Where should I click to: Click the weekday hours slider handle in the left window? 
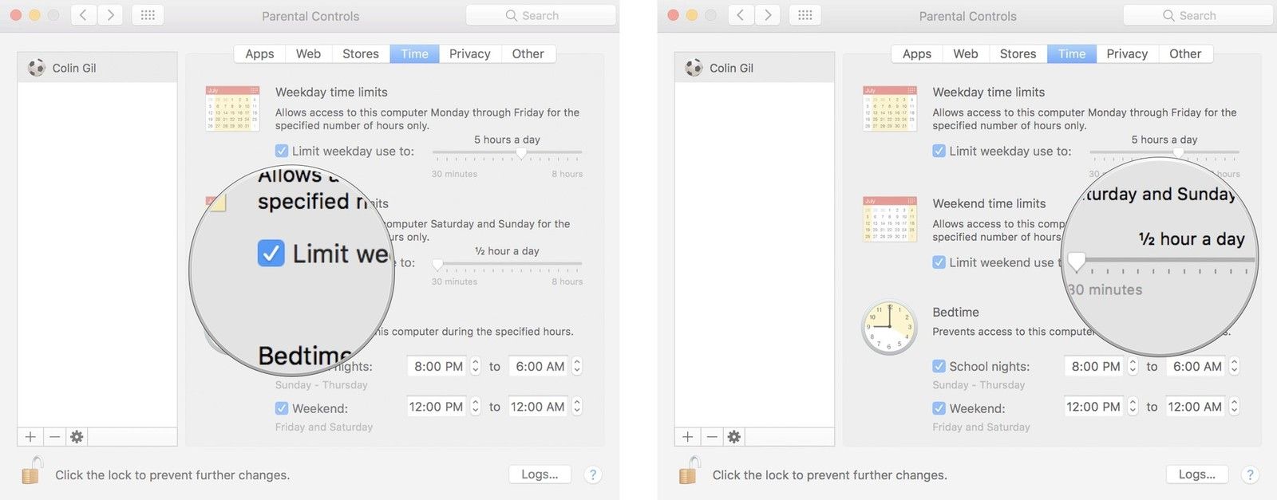pos(521,153)
